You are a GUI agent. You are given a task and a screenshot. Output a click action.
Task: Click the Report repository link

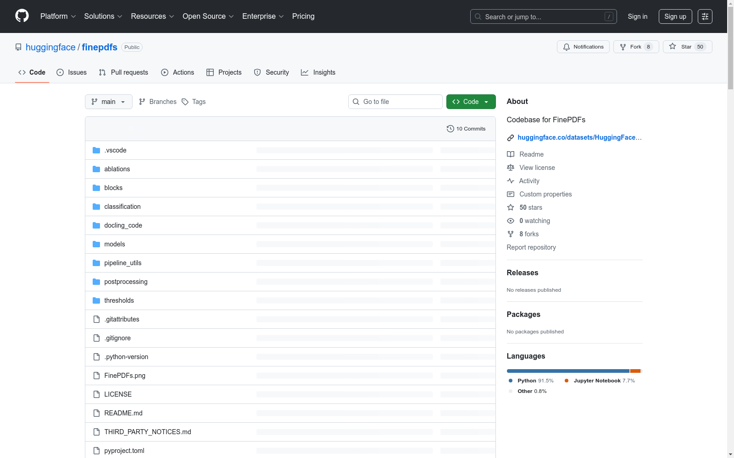[x=531, y=247]
